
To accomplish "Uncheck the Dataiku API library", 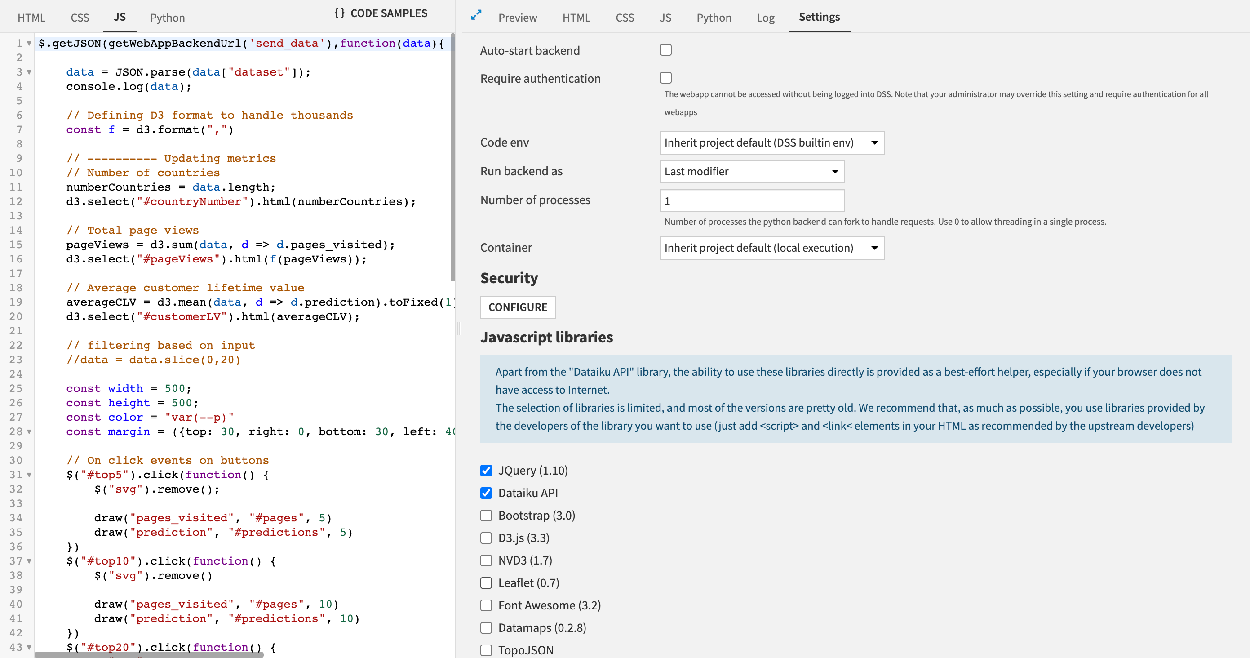I will 486,493.
